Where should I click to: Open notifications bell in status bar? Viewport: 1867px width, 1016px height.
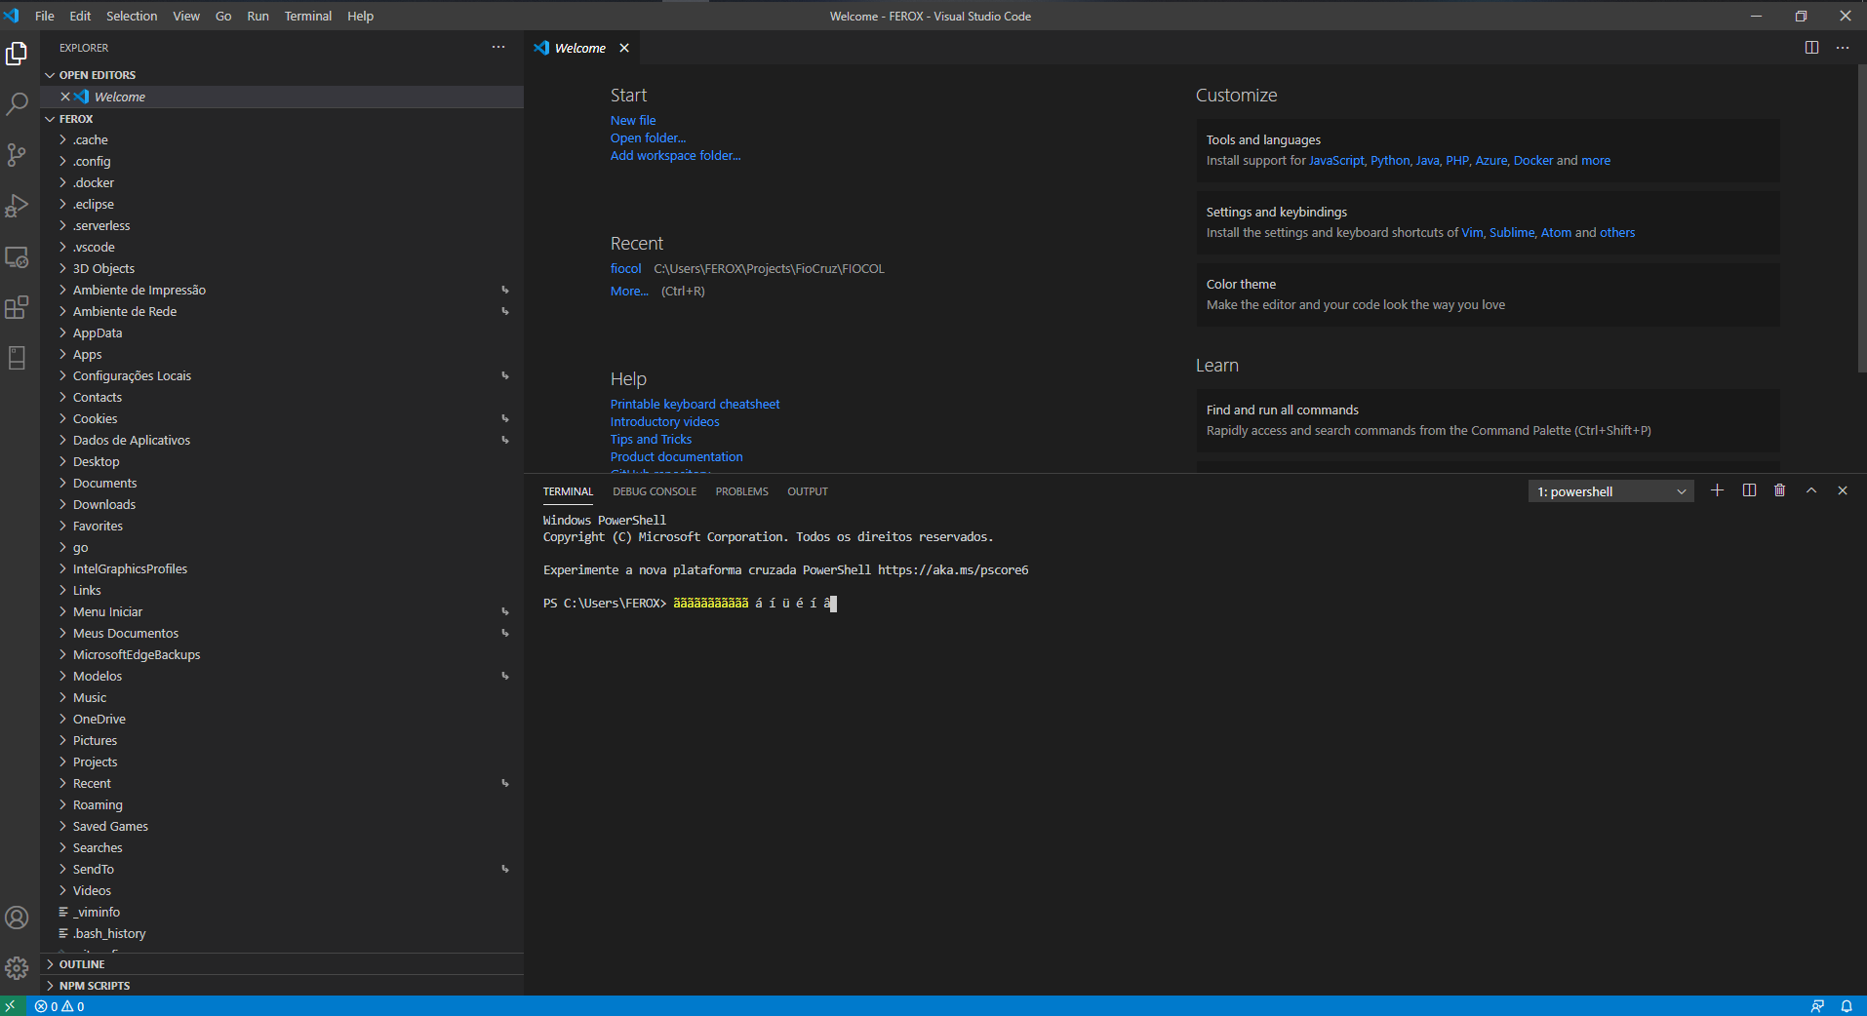[1847, 1006]
